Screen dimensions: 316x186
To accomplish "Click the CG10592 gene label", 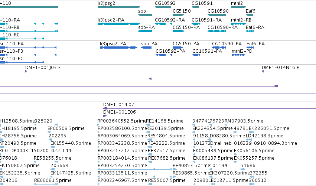I will pyautogui.click(x=165, y=3).
